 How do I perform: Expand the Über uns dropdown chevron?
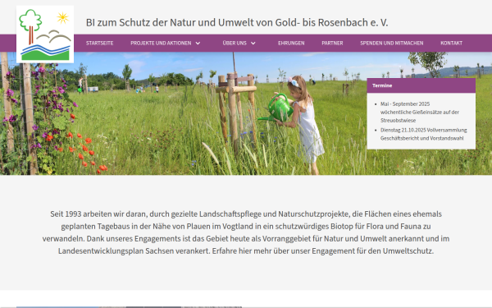253,44
